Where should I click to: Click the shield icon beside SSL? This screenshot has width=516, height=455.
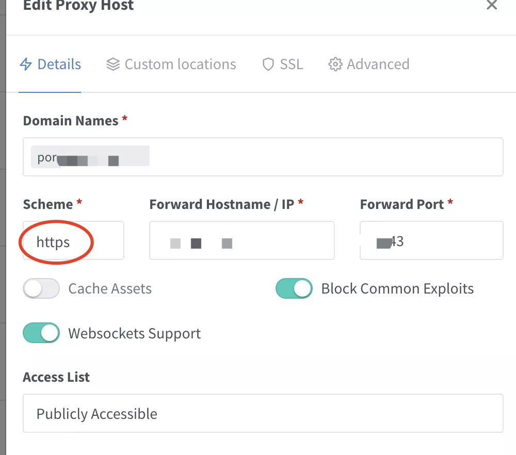coord(268,64)
